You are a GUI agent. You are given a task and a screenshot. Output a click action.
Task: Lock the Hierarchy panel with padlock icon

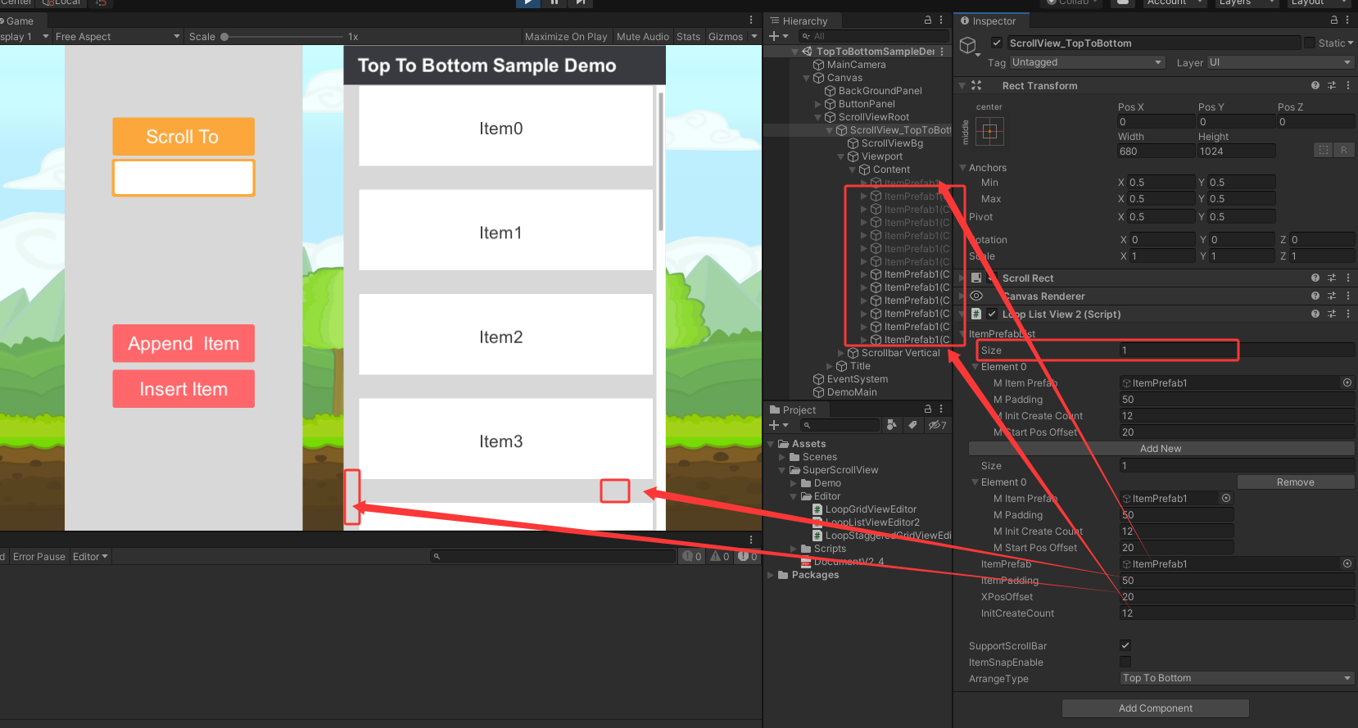click(x=928, y=20)
